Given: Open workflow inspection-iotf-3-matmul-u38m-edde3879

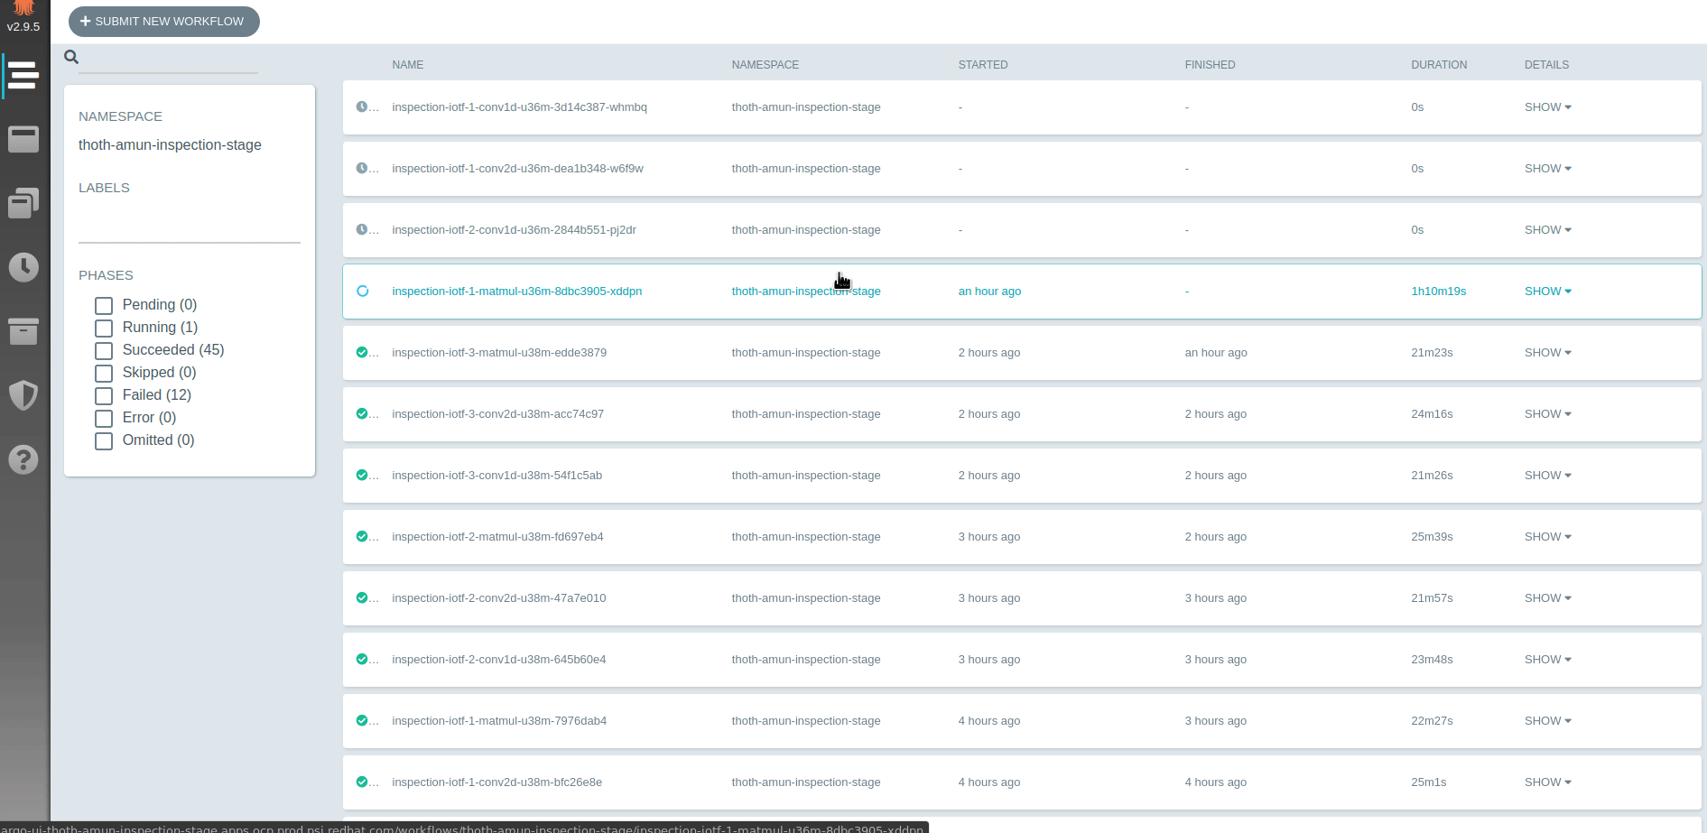Looking at the screenshot, I should pos(499,353).
